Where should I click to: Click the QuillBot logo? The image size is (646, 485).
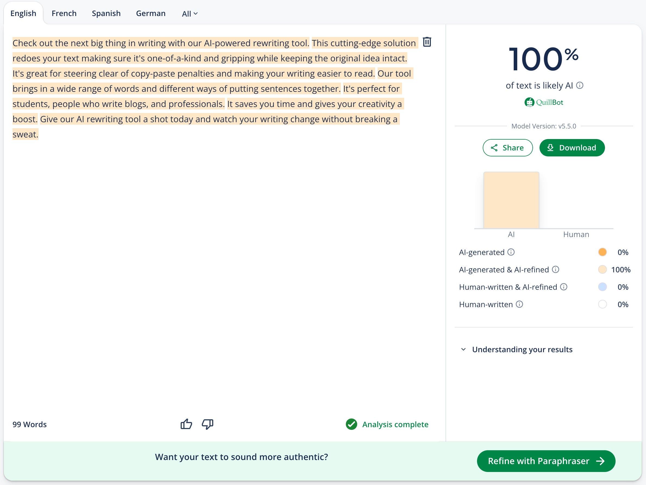coord(544,102)
